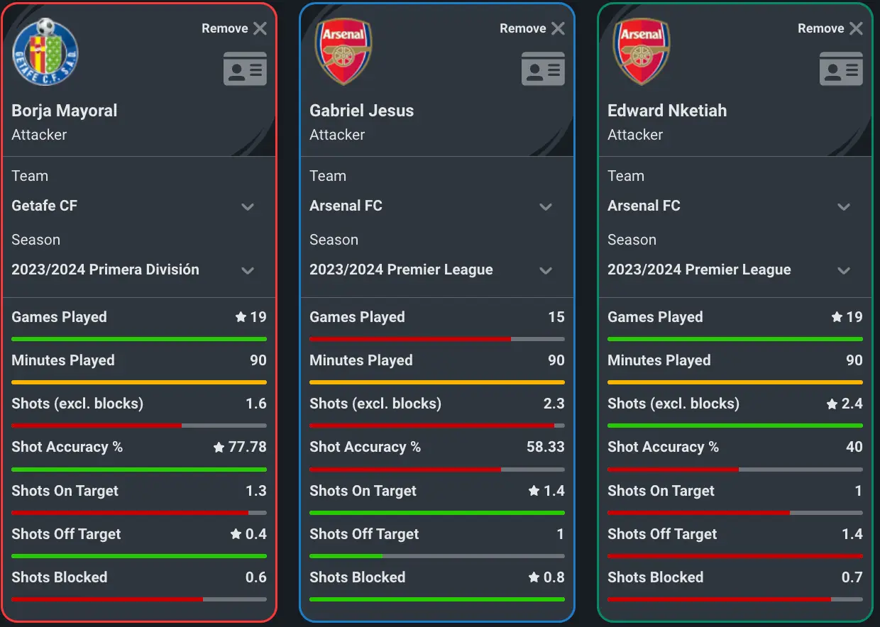Click Remove text on Edward Nketiah card
880x627 pixels.
[x=820, y=28]
